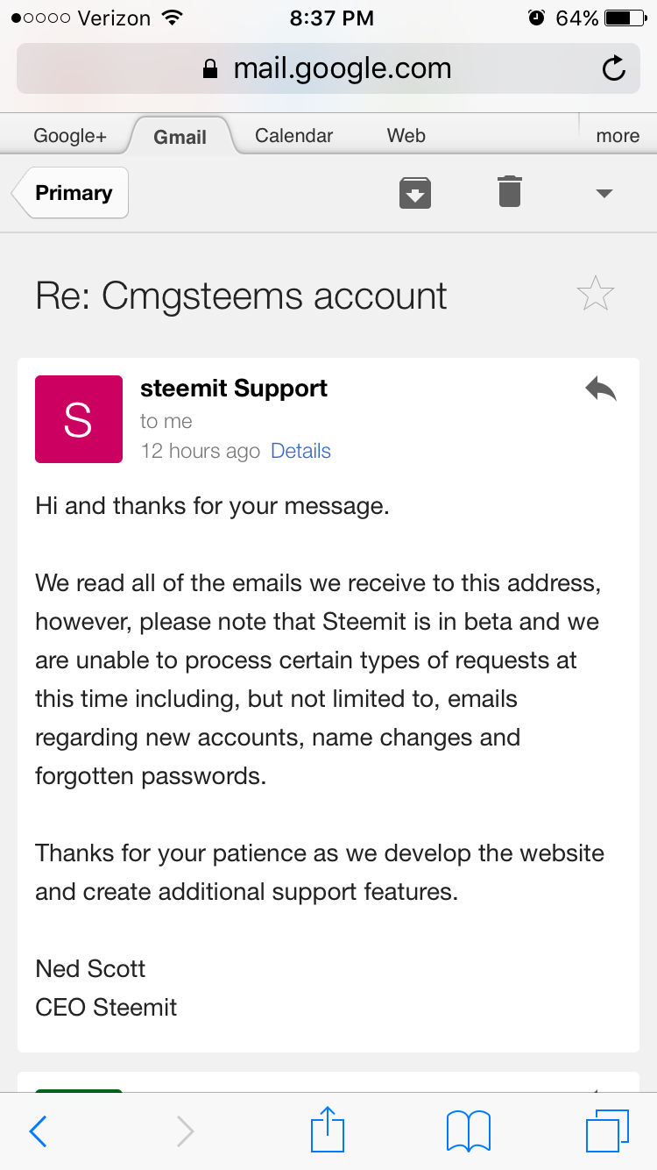Star the Re: Cmgsteems account message
This screenshot has width=657, height=1170.
[596, 294]
